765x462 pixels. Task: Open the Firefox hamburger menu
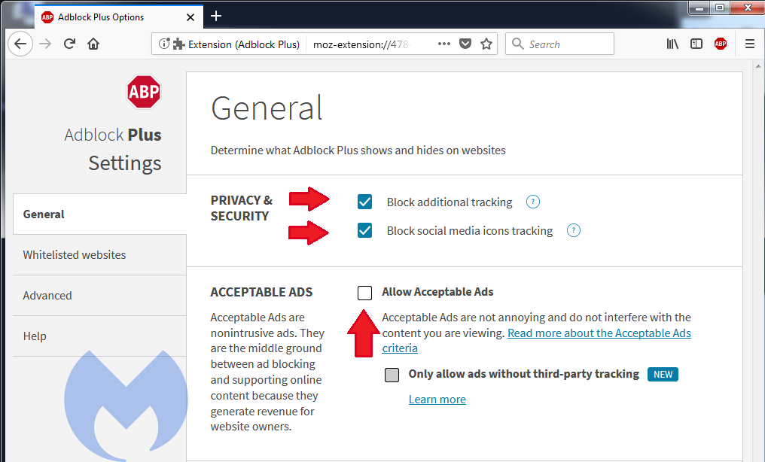[750, 44]
